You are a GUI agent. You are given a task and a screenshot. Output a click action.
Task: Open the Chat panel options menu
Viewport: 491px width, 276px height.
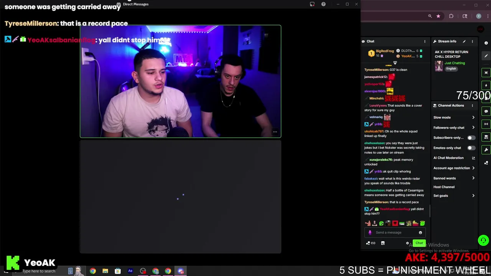[425, 41]
